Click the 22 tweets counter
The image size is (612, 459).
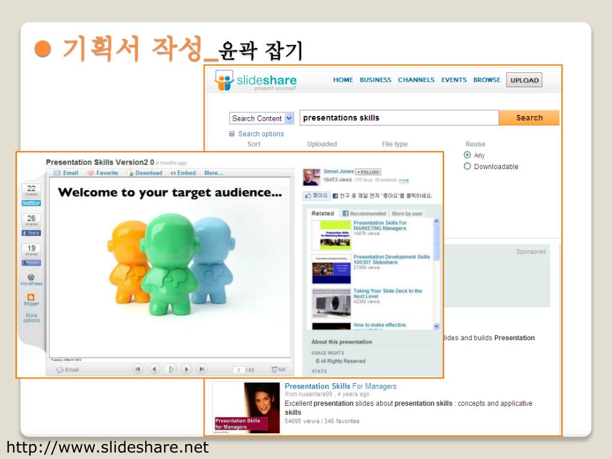click(31, 191)
